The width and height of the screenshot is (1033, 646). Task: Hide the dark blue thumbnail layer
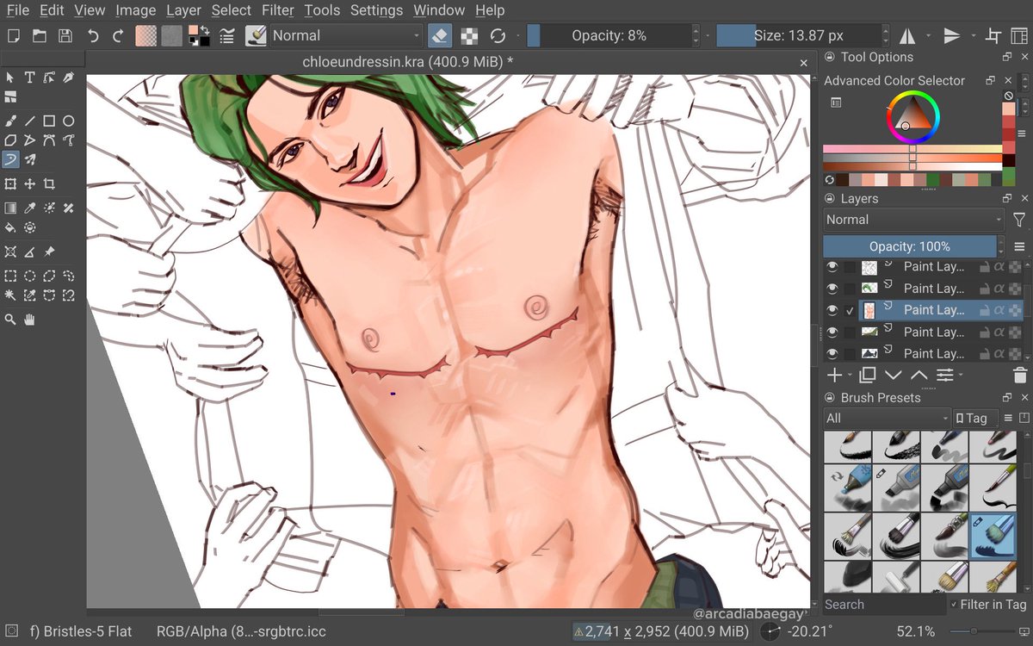pyautogui.click(x=832, y=353)
